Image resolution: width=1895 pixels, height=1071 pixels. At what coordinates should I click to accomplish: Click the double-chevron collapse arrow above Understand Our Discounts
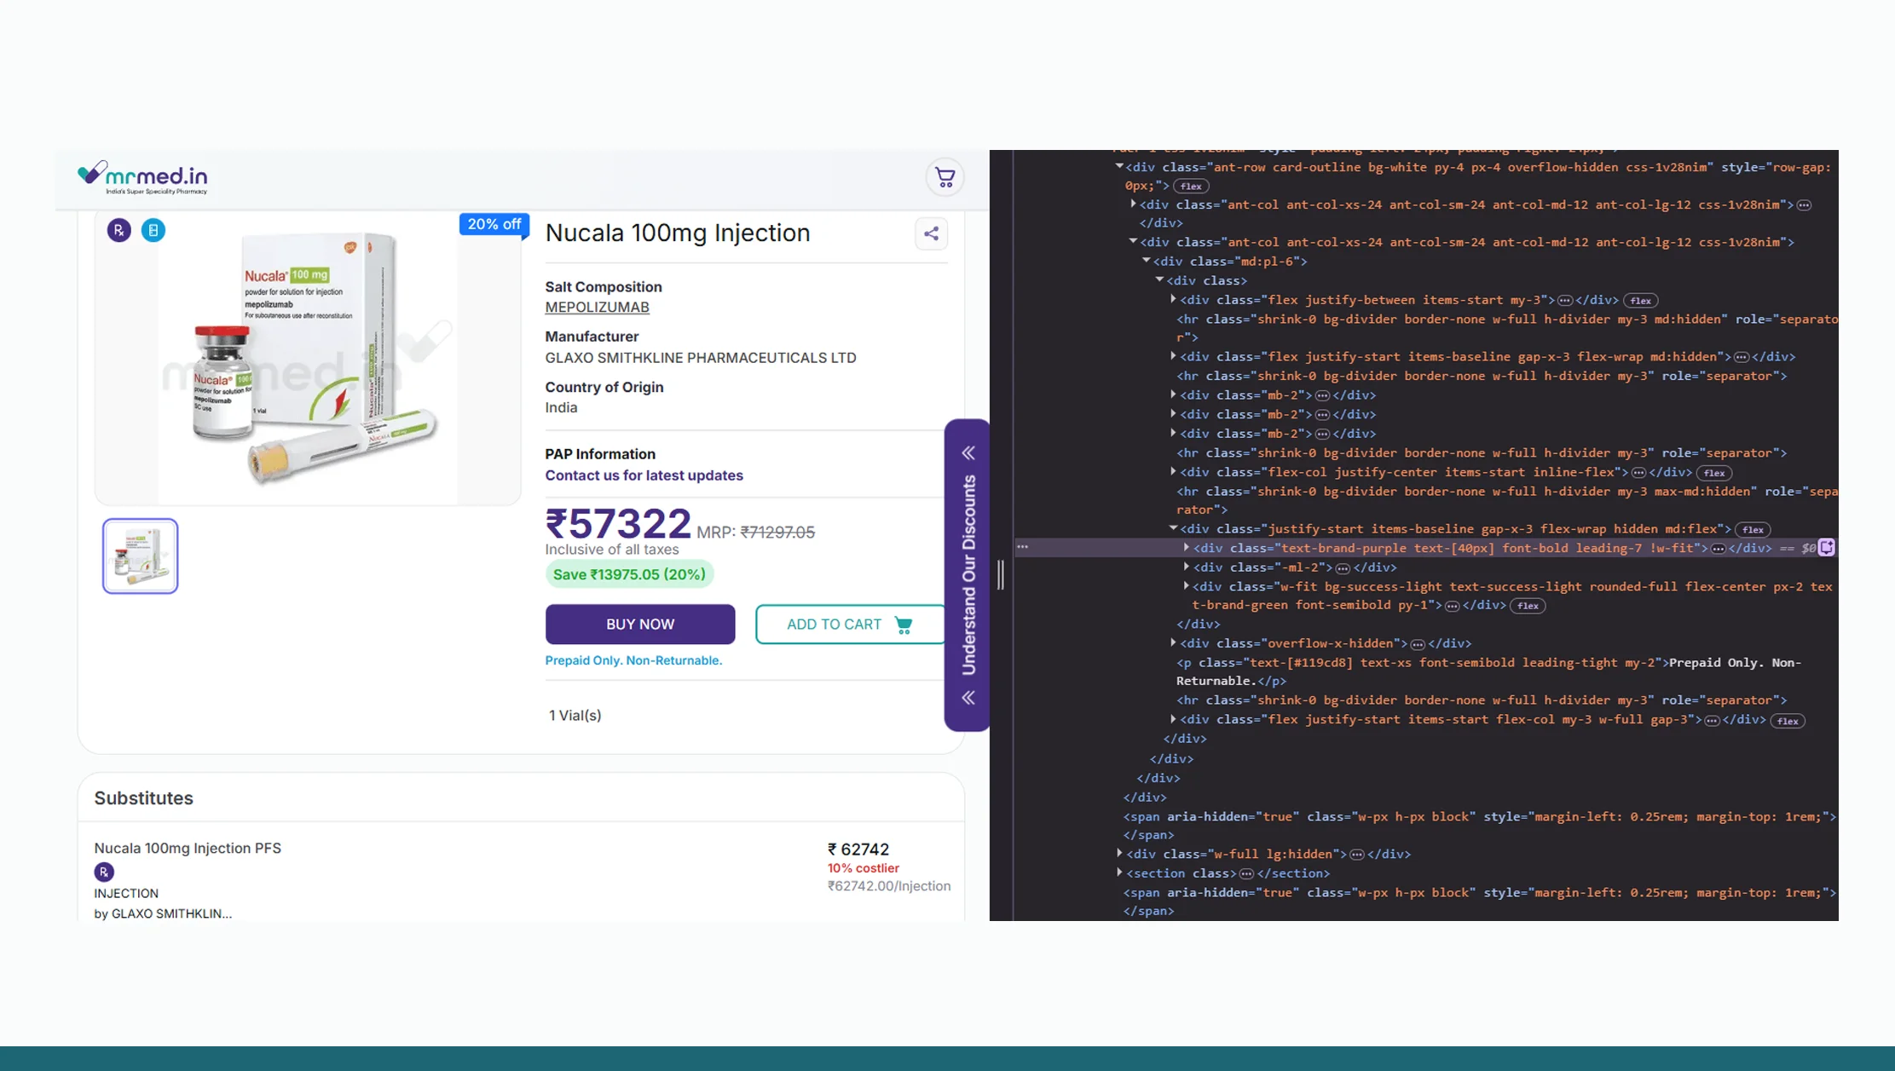(x=968, y=454)
